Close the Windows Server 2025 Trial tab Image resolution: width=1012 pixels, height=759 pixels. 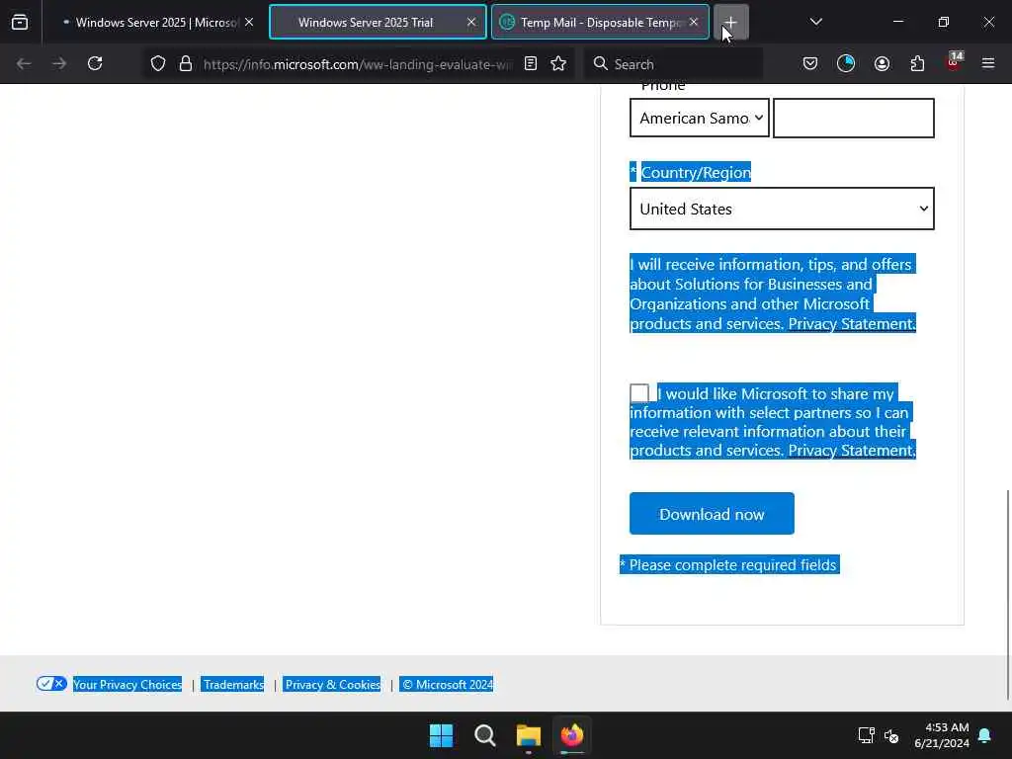pos(471,22)
